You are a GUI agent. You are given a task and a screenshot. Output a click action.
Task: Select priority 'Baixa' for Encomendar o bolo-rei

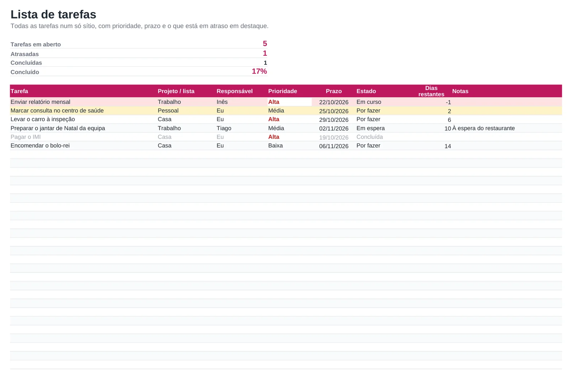275,146
